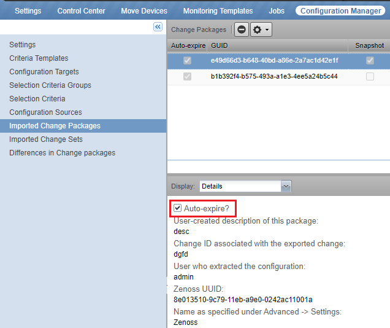Click Zenoss UUID value 8e013510-9c79-11eb-a9e0-0242ac11001a
Screen dimensions: 390x328
click(x=243, y=299)
